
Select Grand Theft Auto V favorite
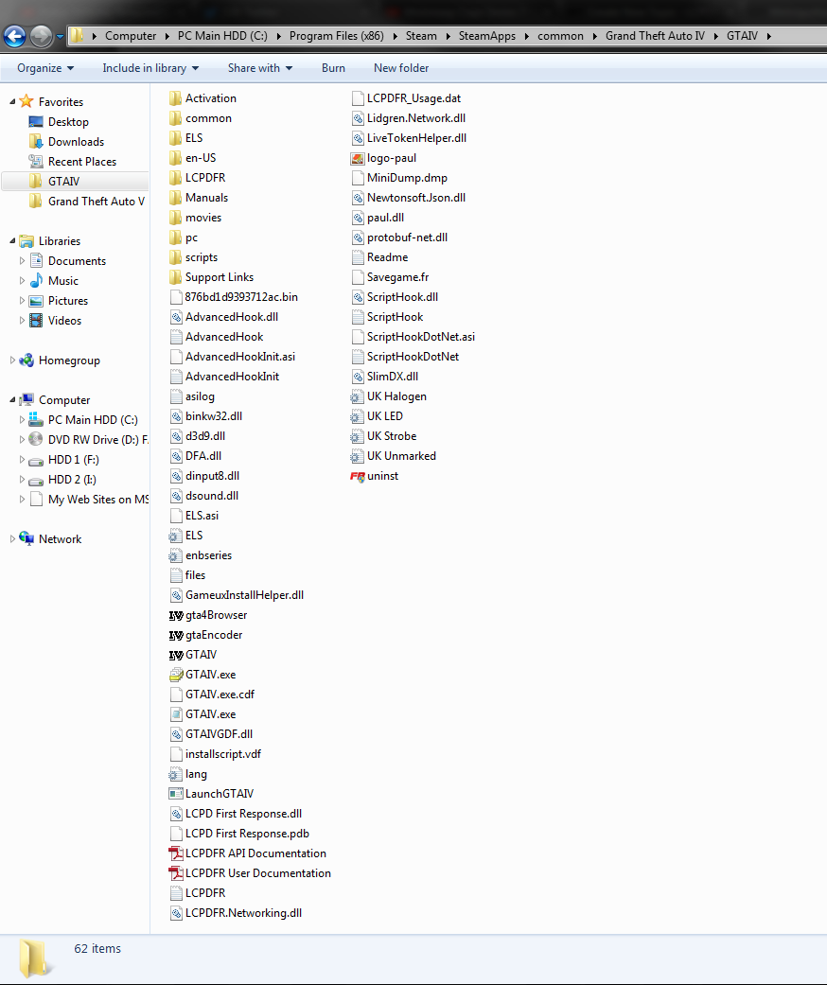click(88, 201)
